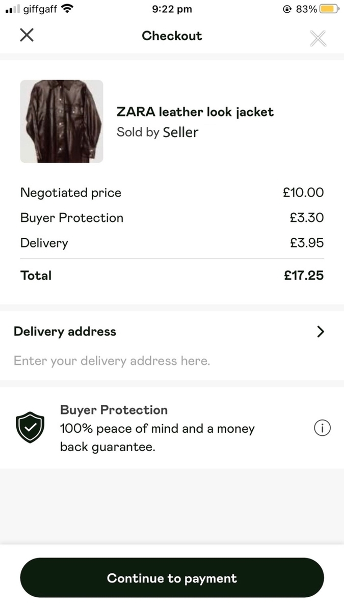The image size is (344, 611).
Task: Open the Seller profile link
Action: pyautogui.click(x=180, y=132)
